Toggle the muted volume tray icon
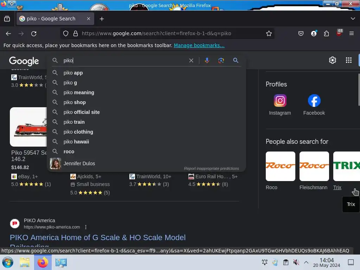This screenshot has height=270, width=360. [x=296, y=262]
